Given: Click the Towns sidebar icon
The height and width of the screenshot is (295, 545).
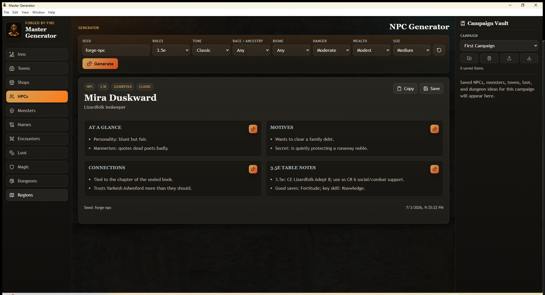Looking at the screenshot, I should coord(12,68).
